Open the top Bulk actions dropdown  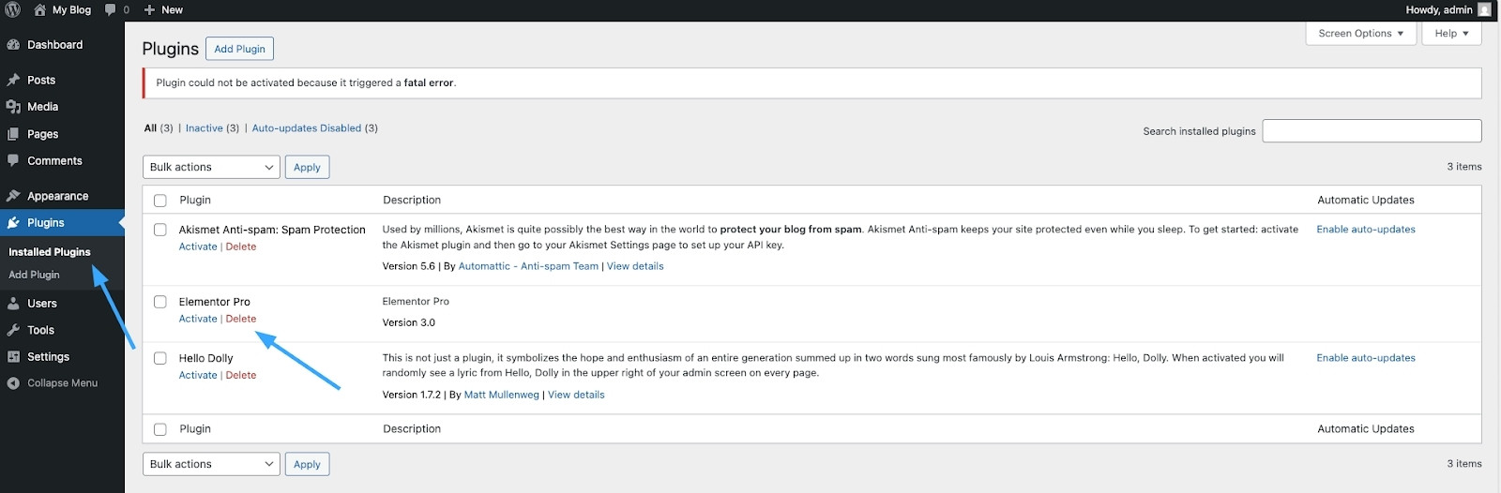coord(211,167)
